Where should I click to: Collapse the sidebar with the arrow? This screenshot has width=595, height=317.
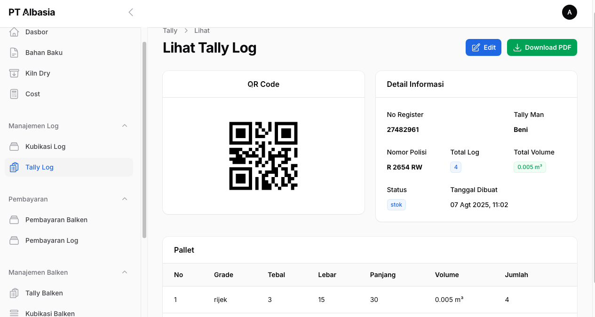(x=131, y=12)
